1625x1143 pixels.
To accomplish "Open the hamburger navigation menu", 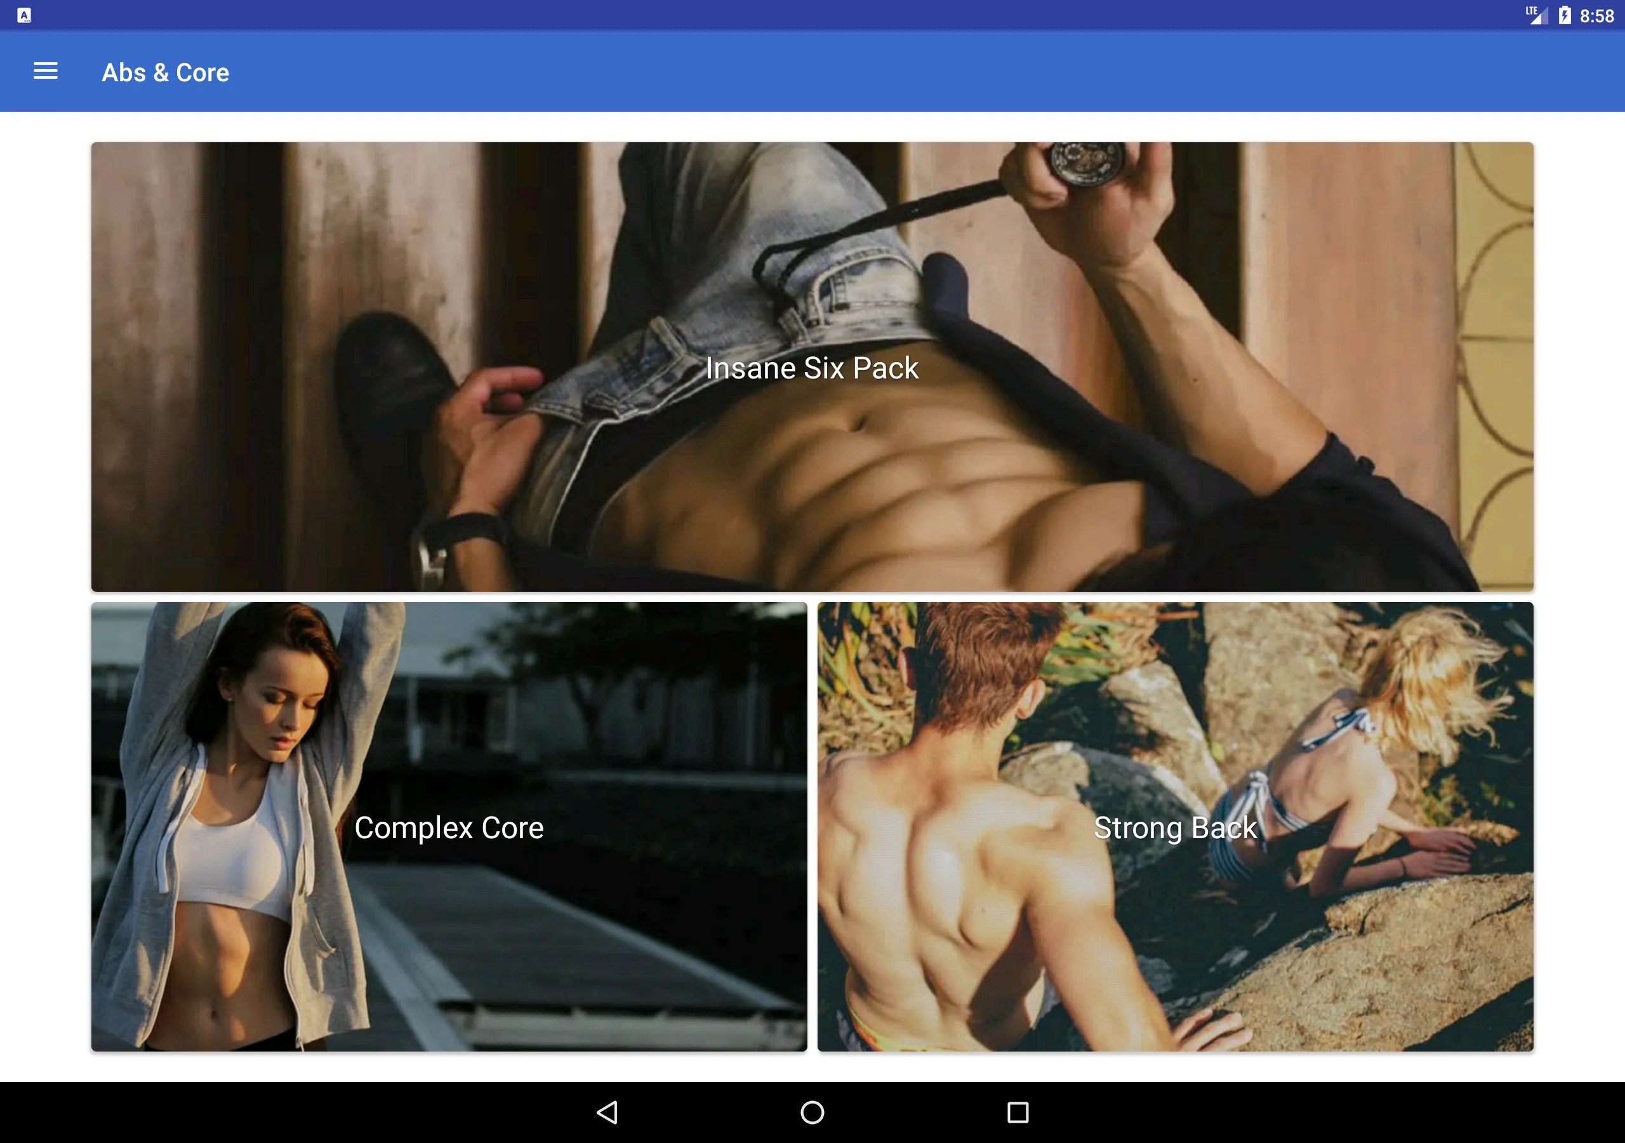I will point(45,71).
